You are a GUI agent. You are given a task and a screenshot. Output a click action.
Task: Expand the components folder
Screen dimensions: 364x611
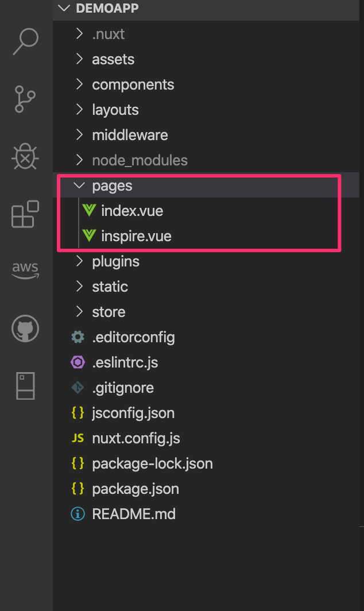click(133, 84)
